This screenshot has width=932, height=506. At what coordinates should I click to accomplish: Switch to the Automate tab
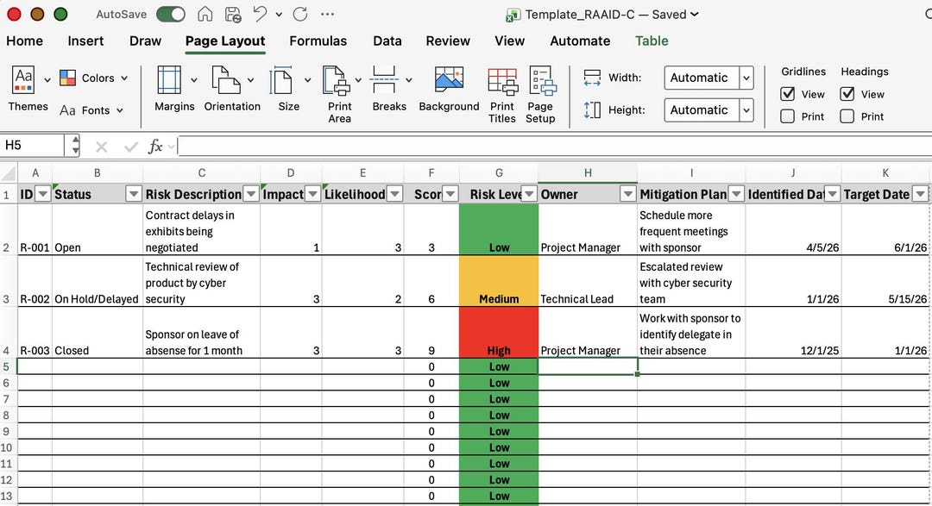point(580,41)
